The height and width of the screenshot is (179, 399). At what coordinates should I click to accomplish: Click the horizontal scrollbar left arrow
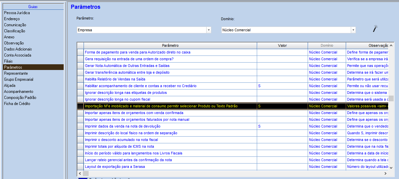80,173
